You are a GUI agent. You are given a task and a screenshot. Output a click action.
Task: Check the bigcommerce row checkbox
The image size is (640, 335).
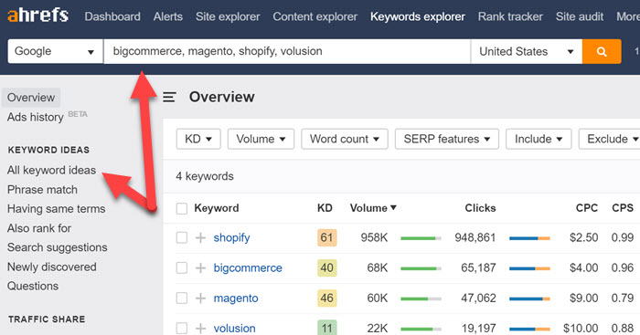(182, 267)
